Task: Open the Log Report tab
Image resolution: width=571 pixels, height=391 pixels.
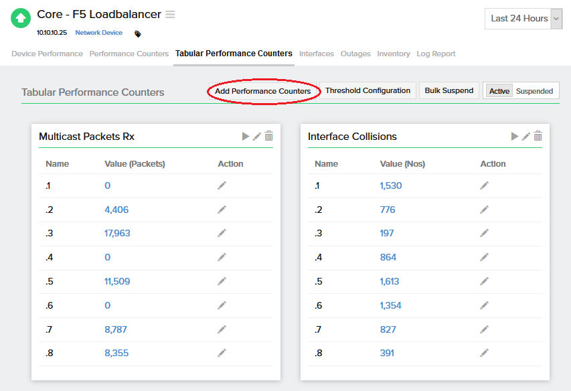Action: [x=436, y=54]
